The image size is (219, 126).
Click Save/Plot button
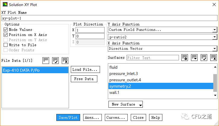(68, 118)
